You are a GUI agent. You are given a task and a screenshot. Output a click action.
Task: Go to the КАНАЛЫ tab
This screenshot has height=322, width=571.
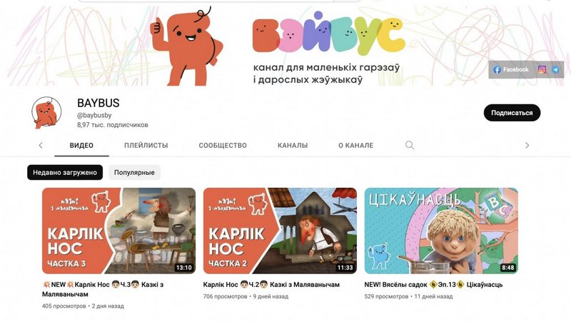pos(293,146)
